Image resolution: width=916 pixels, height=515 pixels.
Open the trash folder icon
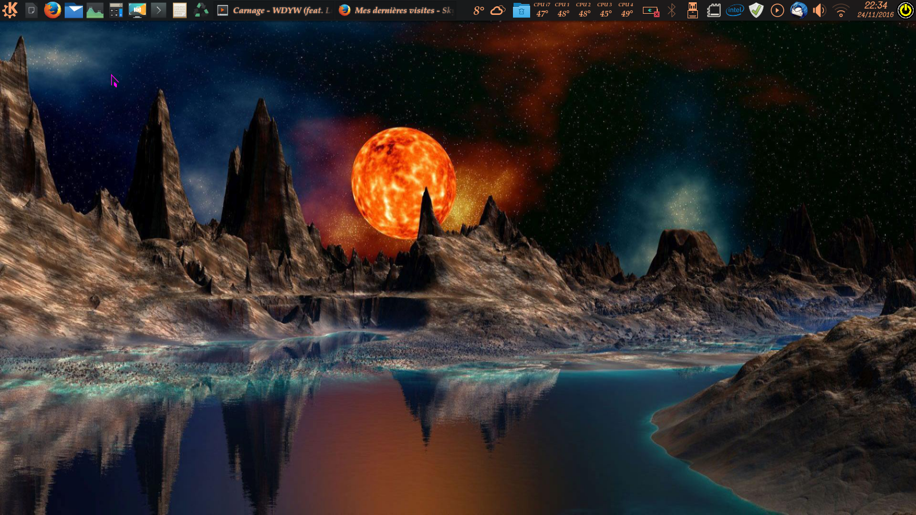(x=521, y=10)
